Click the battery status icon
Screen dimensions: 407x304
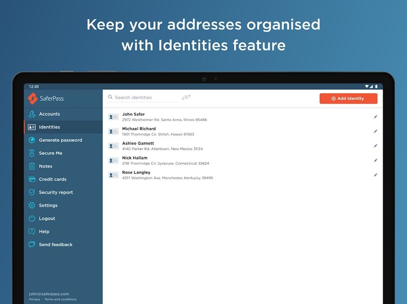click(x=376, y=86)
